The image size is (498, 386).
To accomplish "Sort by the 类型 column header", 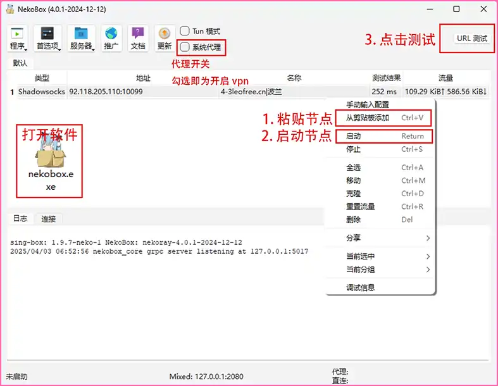I will 42,78.
